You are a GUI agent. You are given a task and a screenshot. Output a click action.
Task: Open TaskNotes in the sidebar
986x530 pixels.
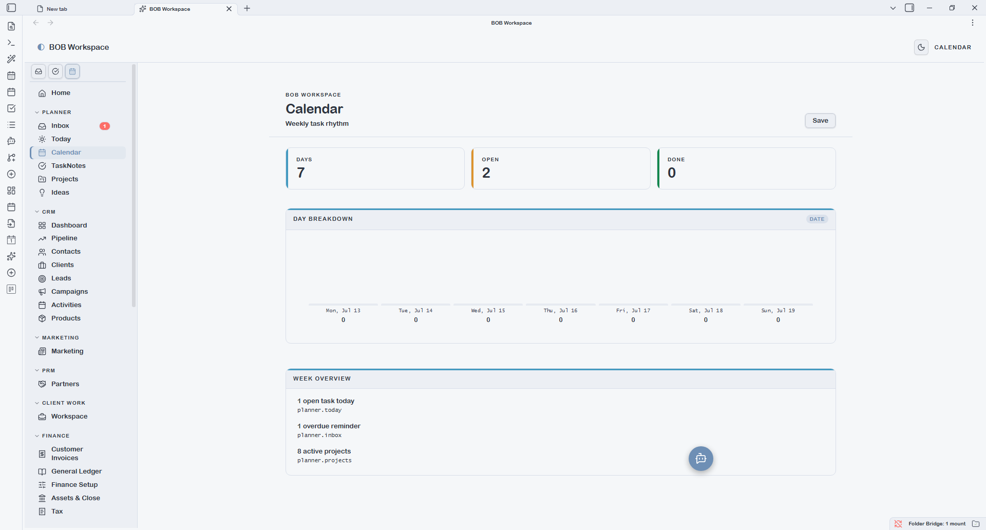point(78,166)
